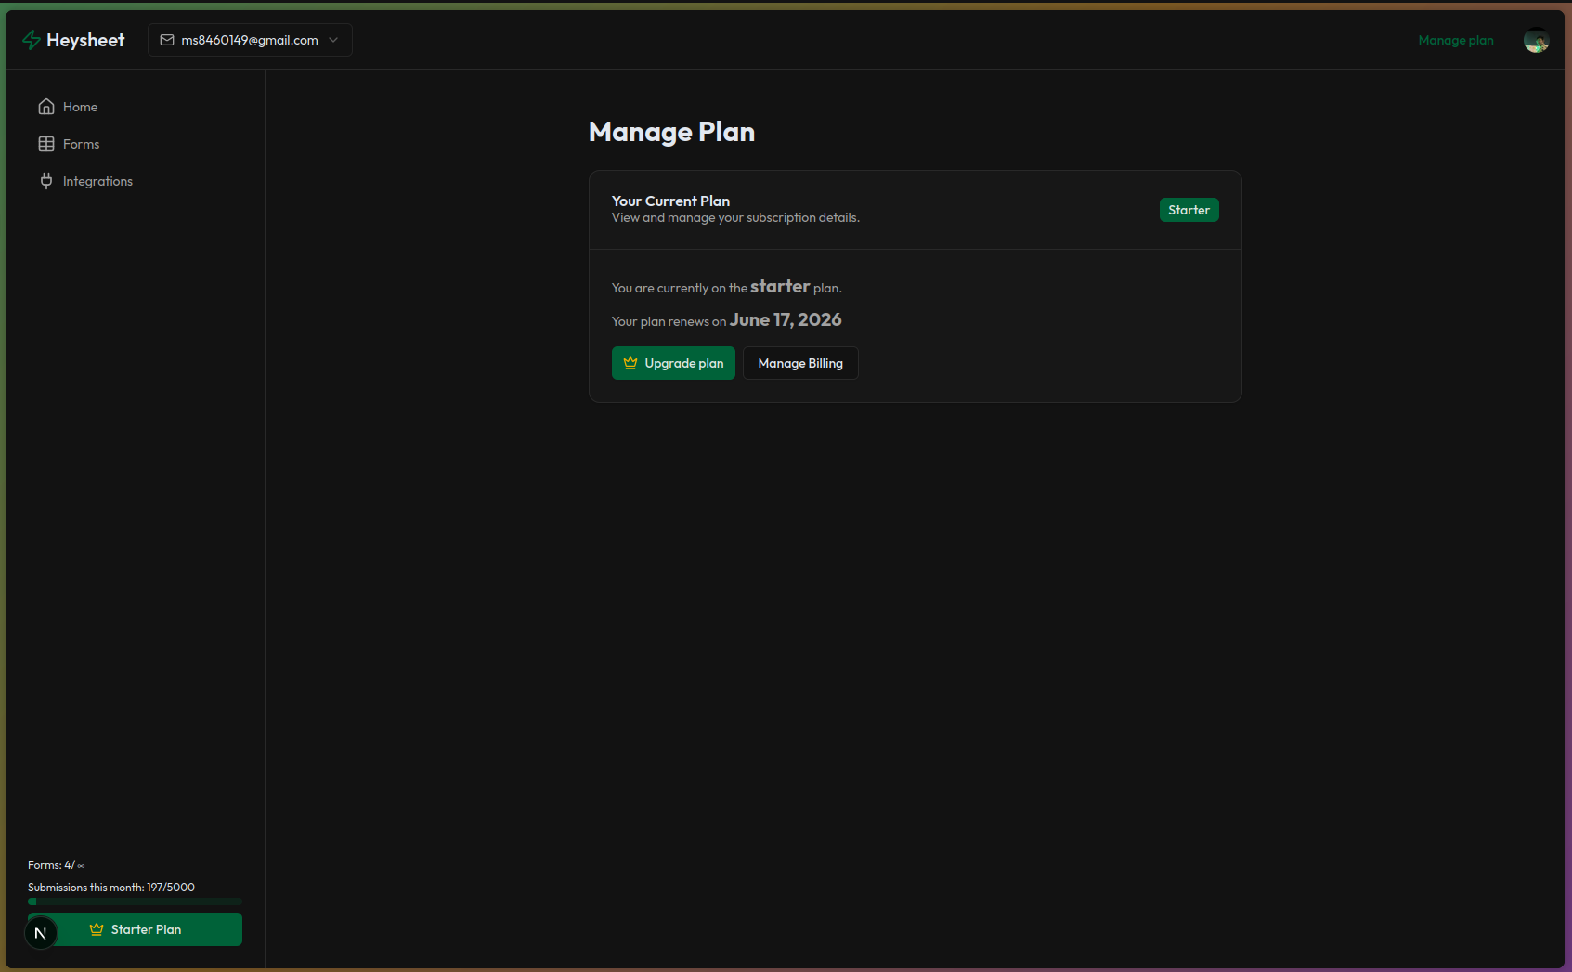This screenshot has height=972, width=1572.
Task: Click the Heysheet lightning bolt logo
Action: point(31,40)
